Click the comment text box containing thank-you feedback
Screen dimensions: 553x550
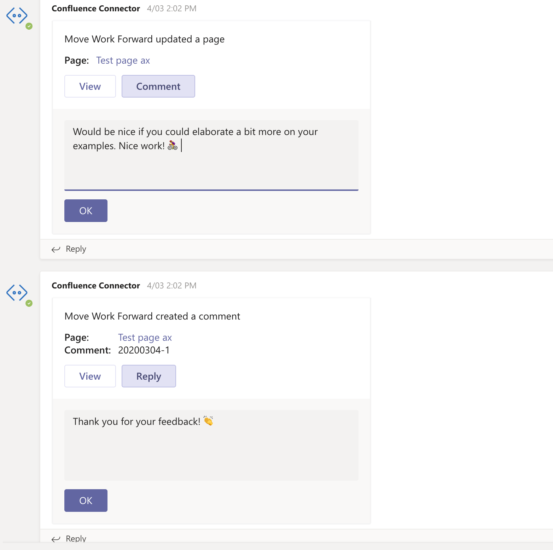coord(211,445)
